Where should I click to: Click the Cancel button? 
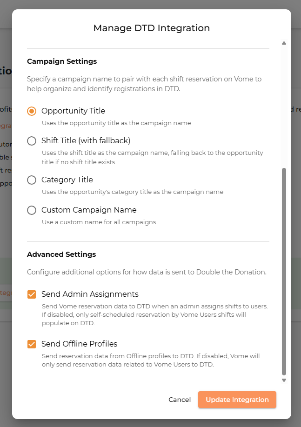click(x=180, y=400)
